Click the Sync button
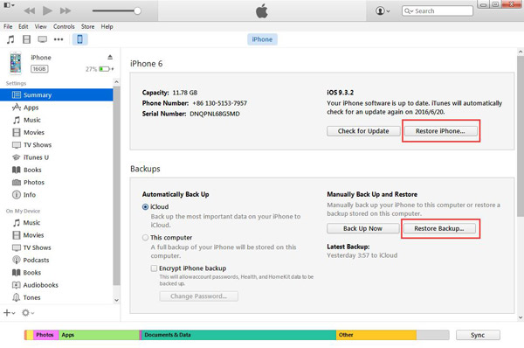The image size is (524, 348). [x=478, y=335]
